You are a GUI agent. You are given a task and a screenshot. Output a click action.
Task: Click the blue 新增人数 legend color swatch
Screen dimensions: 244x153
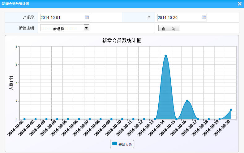coord(114,144)
